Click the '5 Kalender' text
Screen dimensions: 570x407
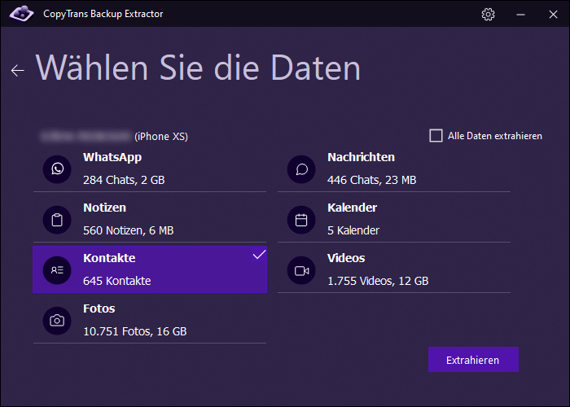[353, 230]
